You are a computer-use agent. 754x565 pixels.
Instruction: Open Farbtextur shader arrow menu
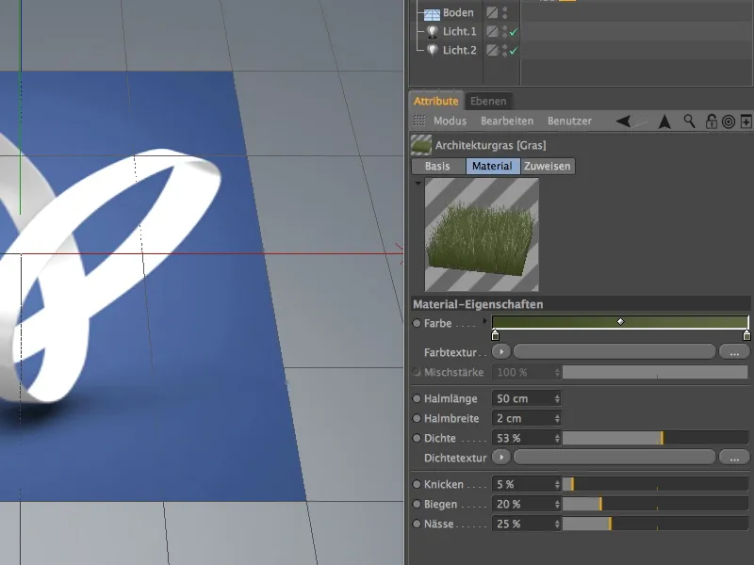[501, 351]
